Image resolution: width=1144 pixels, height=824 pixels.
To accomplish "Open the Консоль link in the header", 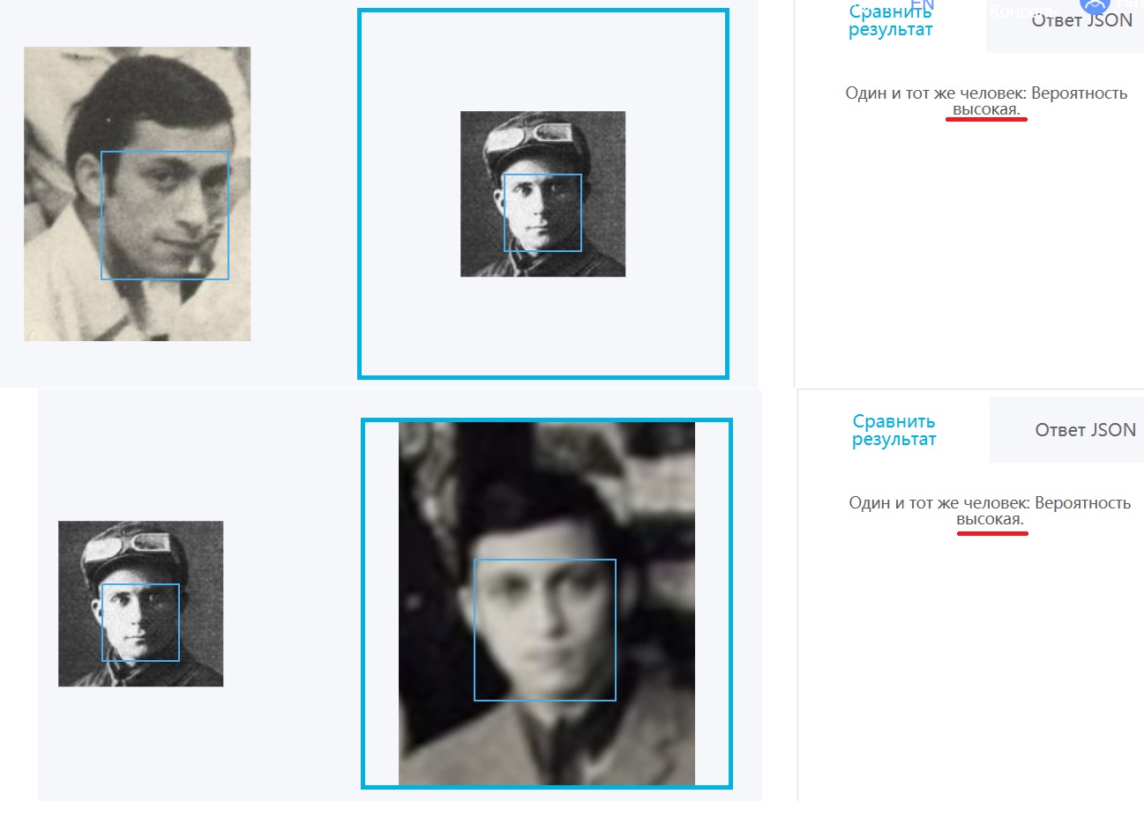I will point(1022,11).
